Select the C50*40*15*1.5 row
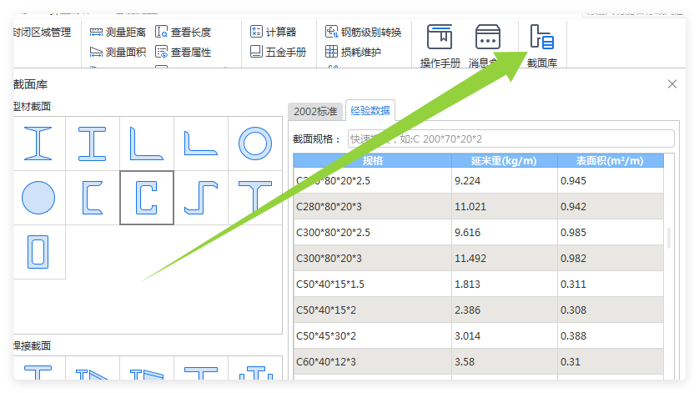Viewport: 699px width, 393px height. 478,285
